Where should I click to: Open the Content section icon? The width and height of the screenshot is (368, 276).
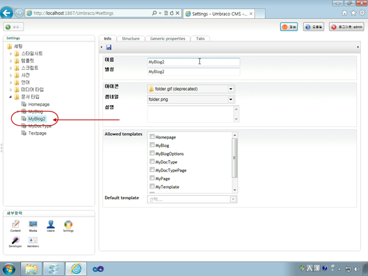pyautogui.click(x=15, y=226)
